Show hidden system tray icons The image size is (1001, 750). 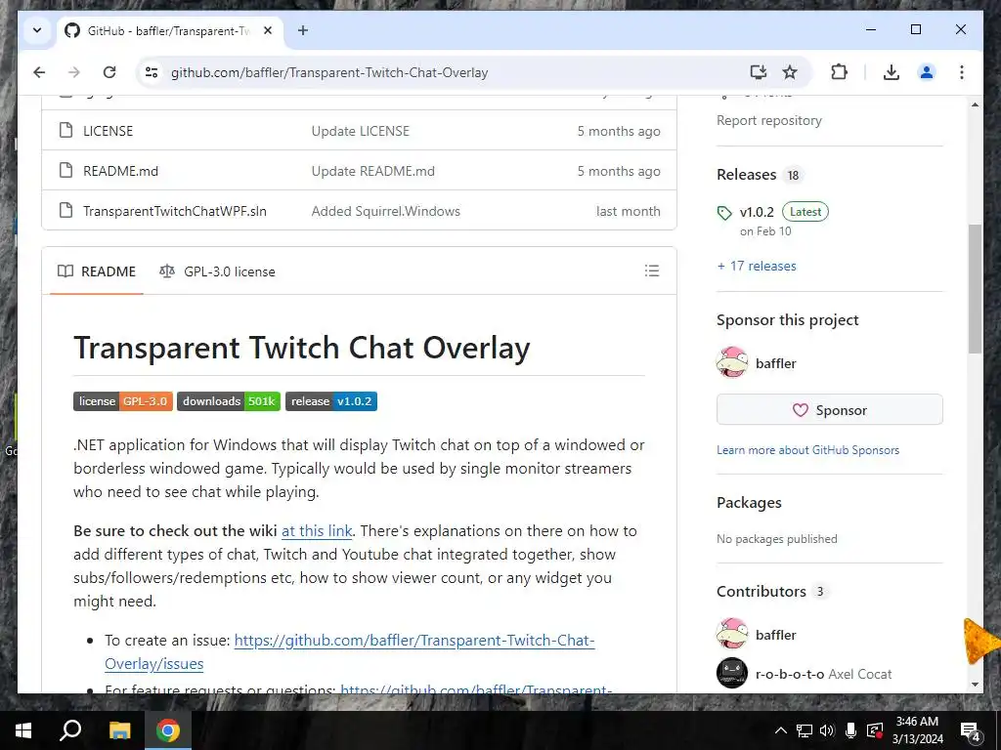click(x=780, y=730)
